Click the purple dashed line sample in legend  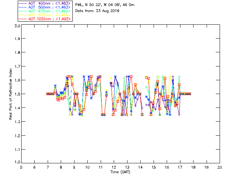tap(23, 3)
